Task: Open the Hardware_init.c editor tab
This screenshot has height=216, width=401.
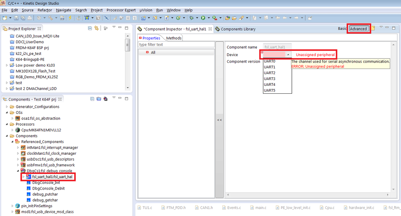Action: pyautogui.click(x=359, y=208)
